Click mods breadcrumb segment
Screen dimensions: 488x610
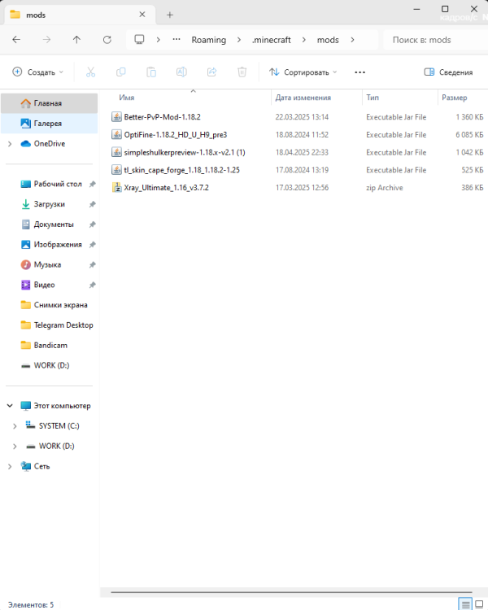click(x=328, y=40)
